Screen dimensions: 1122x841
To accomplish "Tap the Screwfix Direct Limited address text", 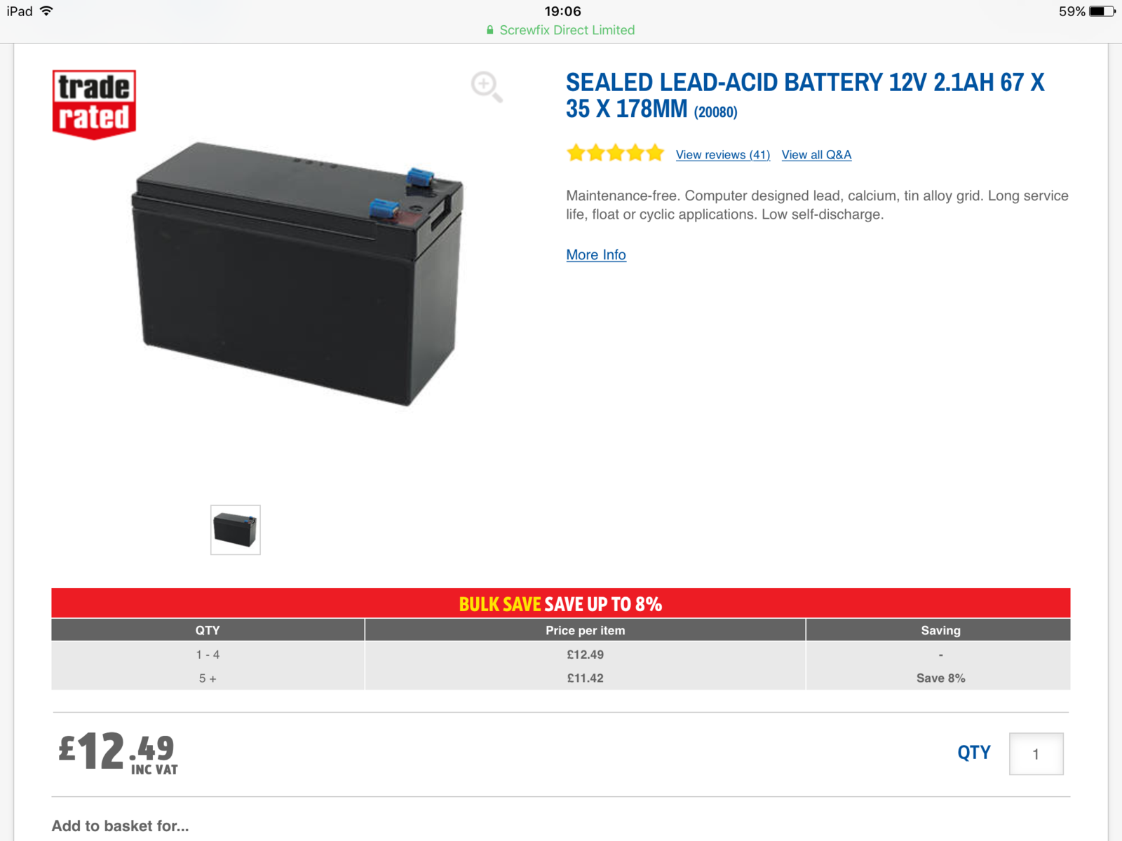I will point(567,30).
